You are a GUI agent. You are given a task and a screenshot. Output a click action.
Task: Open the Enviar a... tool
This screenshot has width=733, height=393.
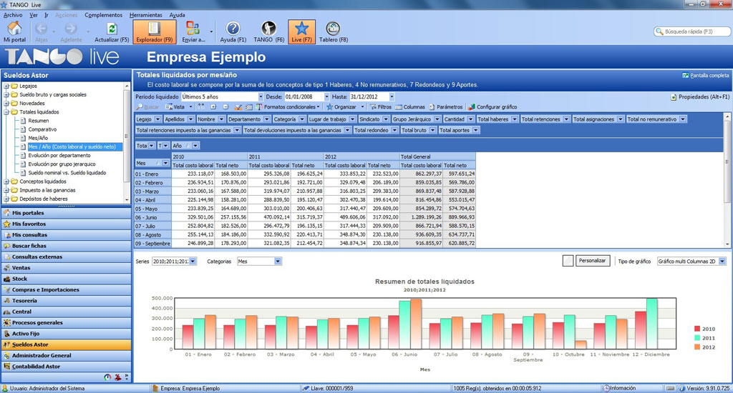pyautogui.click(x=193, y=31)
